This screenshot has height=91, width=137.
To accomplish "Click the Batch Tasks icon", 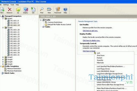I will tap(3, 73).
